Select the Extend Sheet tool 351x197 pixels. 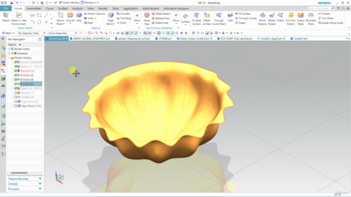coord(301,18)
